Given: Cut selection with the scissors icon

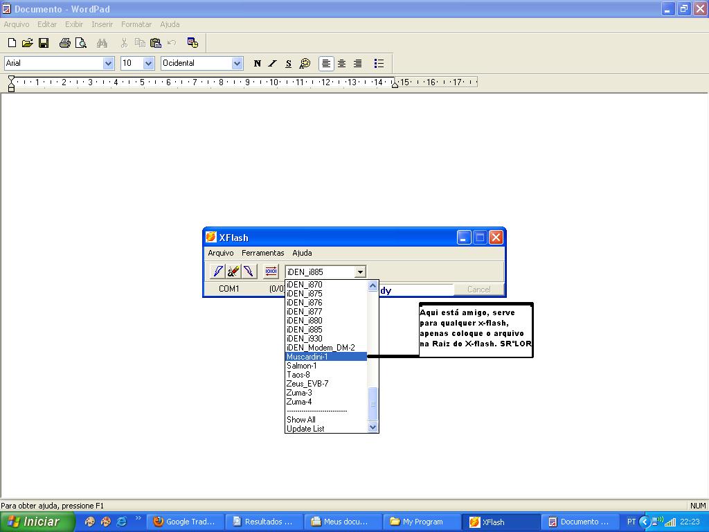Looking at the screenshot, I should [124, 43].
